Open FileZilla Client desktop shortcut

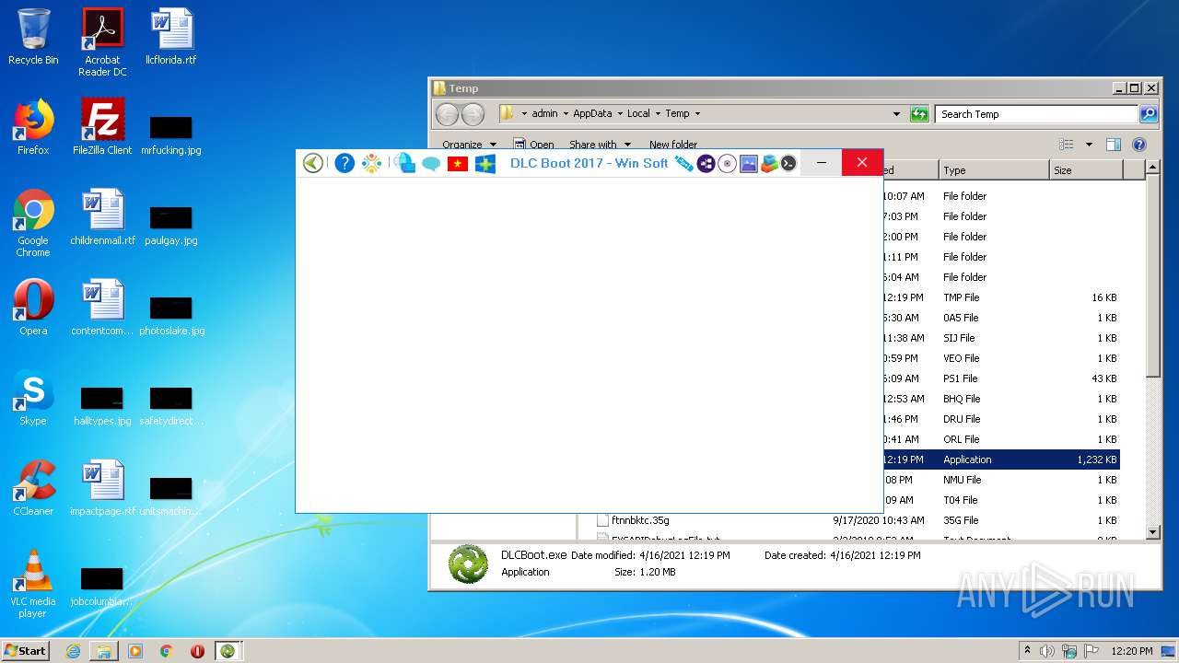(102, 127)
